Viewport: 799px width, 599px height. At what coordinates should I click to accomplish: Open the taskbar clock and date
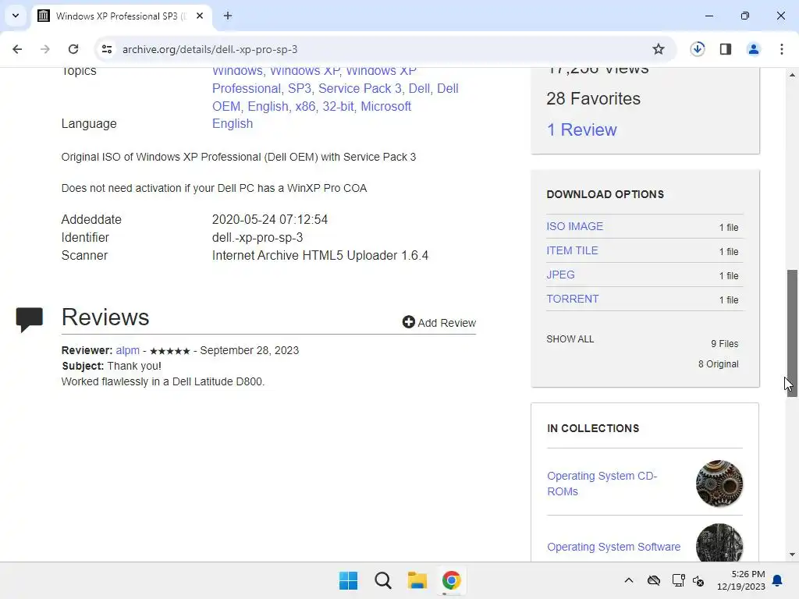[741, 580]
